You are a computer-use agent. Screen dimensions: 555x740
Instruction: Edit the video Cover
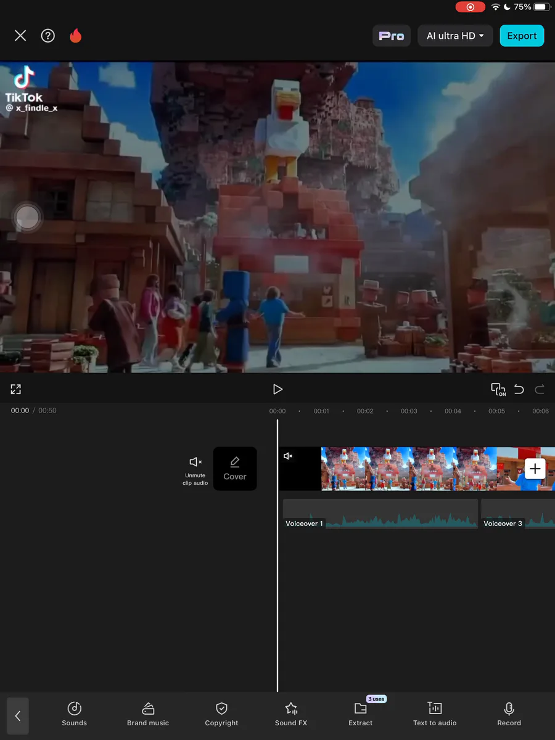(235, 469)
